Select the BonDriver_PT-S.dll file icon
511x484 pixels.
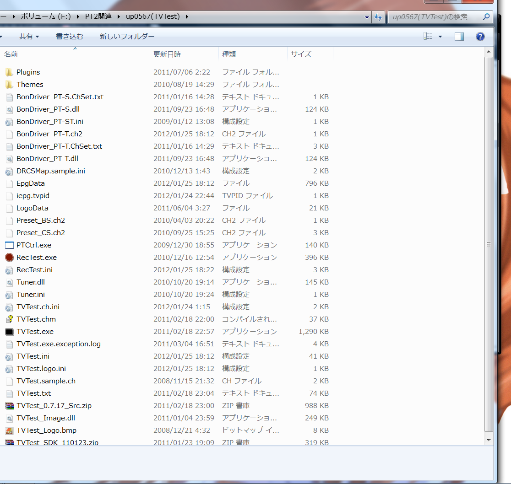tap(10, 109)
